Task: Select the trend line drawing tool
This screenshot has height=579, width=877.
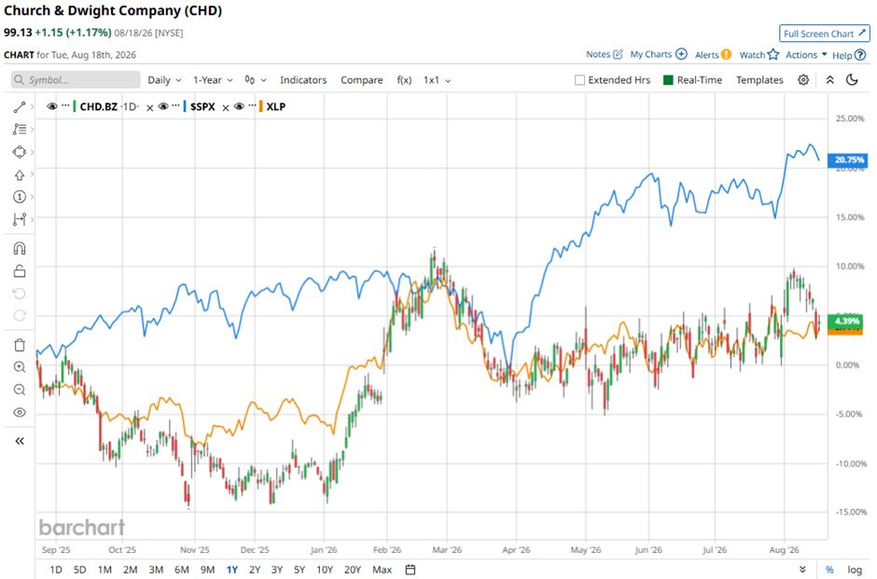Action: (20, 106)
